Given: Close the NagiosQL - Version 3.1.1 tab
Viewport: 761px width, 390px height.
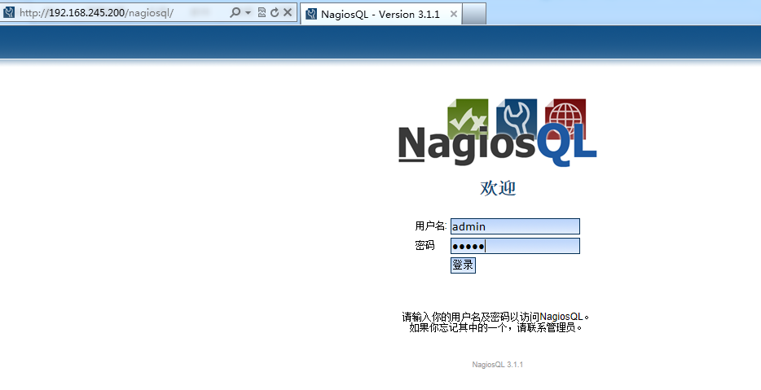Looking at the screenshot, I should pos(453,14).
